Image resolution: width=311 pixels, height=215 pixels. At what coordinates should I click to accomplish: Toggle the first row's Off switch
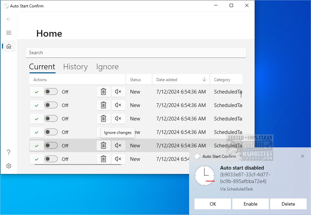[51, 92]
